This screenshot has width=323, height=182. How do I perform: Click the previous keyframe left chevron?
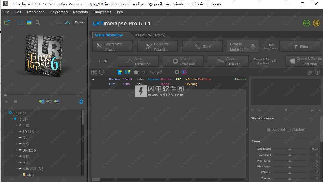[253, 110]
